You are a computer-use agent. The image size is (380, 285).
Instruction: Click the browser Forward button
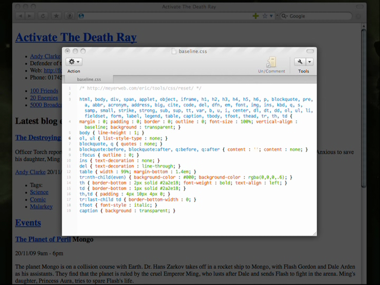pyautogui.click(x=30, y=16)
